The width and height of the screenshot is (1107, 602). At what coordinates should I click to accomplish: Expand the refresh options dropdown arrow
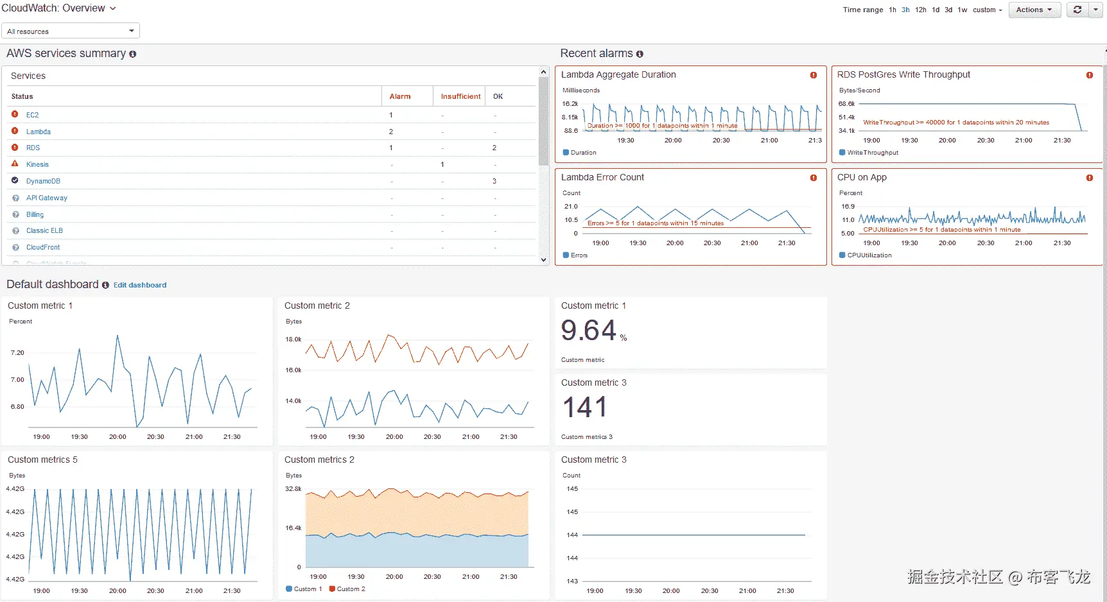(1095, 10)
